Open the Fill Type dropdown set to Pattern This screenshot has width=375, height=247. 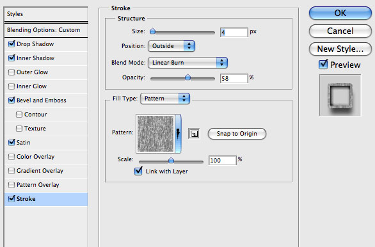[x=165, y=99]
